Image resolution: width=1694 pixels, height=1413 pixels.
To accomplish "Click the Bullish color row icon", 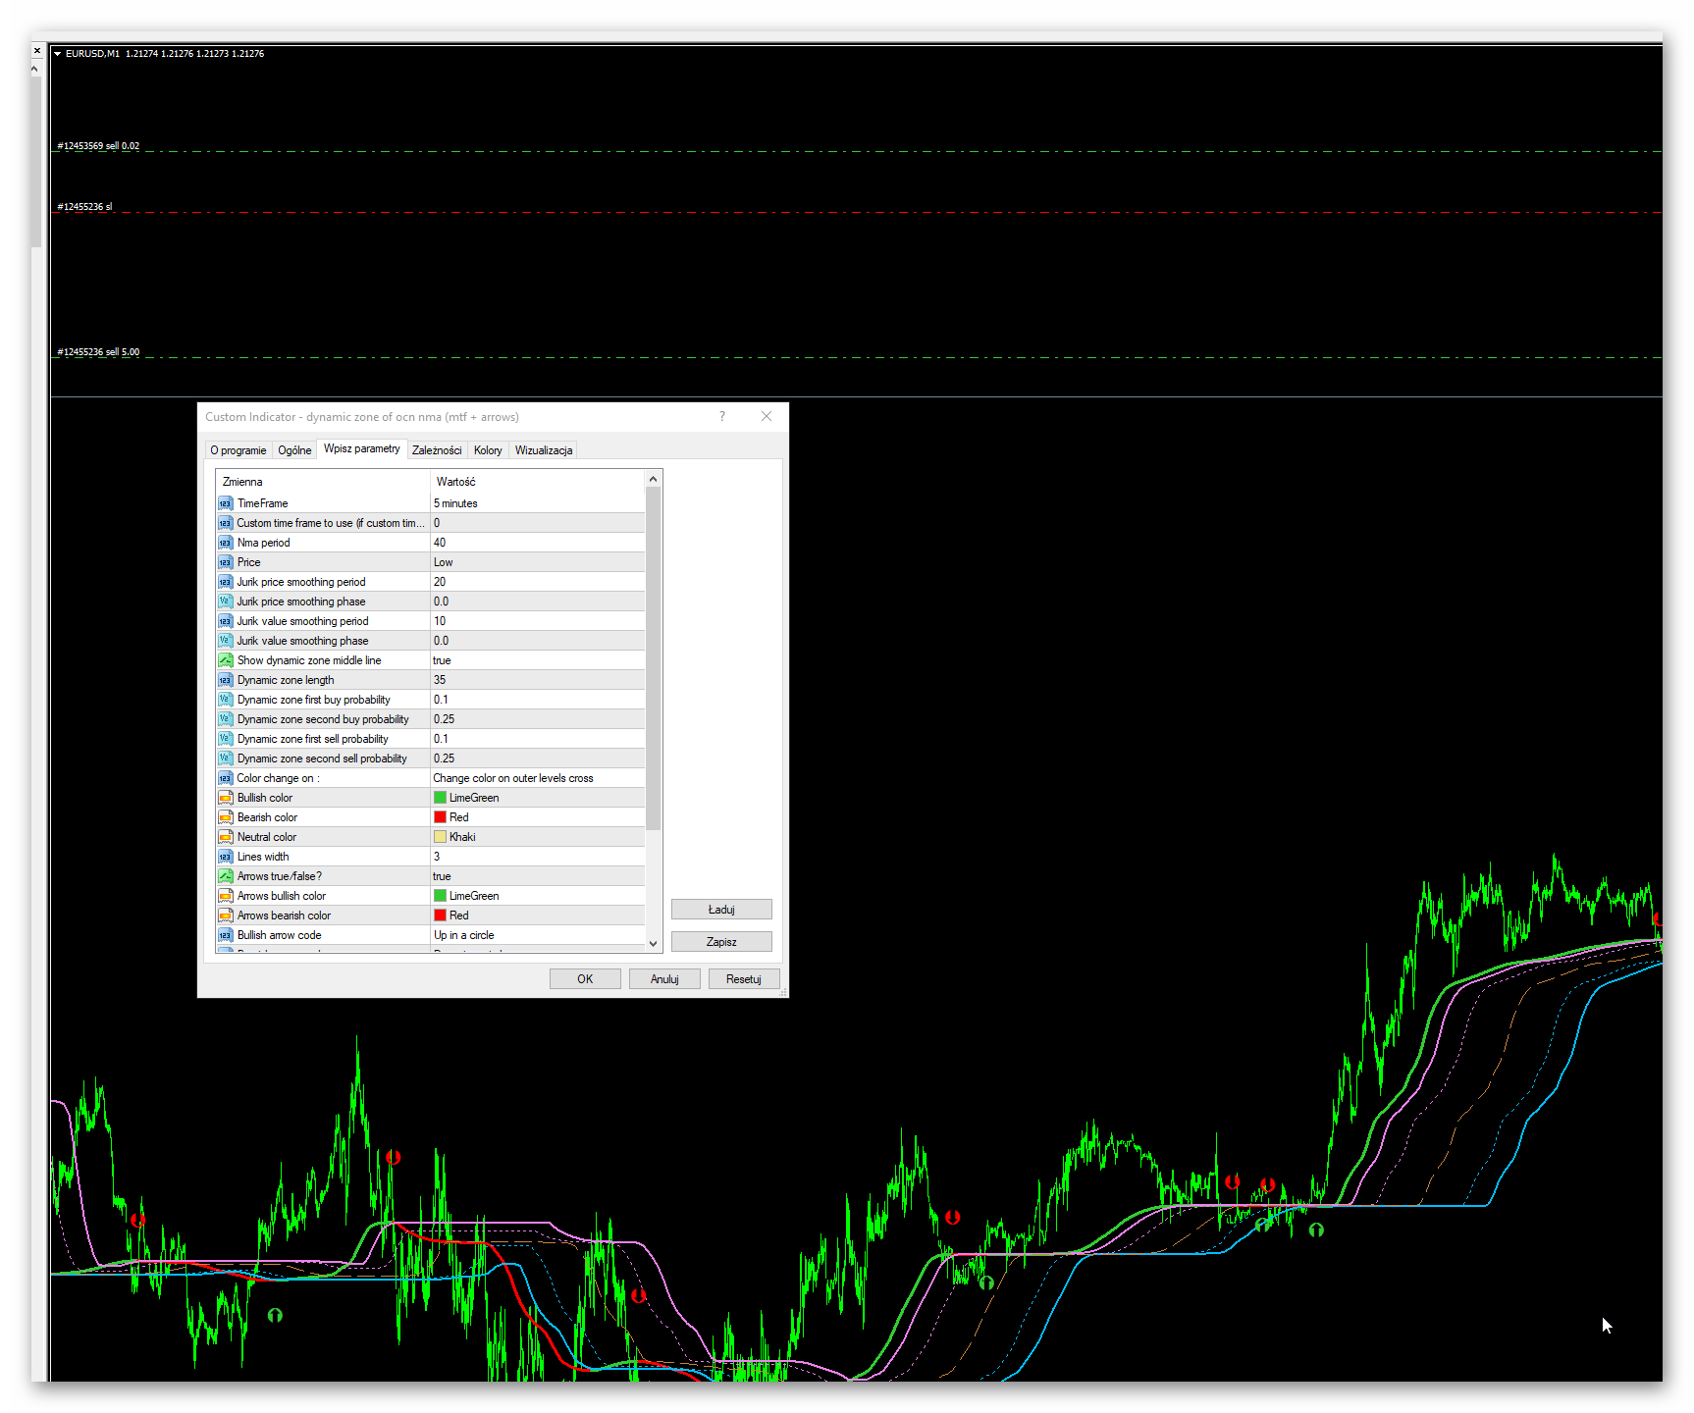I will point(225,798).
